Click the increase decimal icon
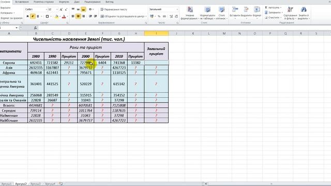Screen dimensions: 331x186 tap(171, 16)
